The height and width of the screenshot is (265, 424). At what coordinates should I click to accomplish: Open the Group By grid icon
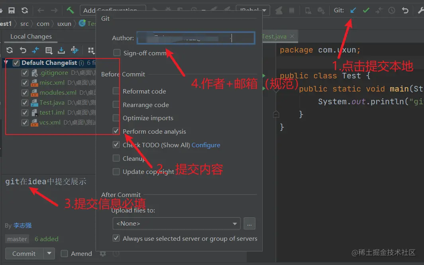(91, 50)
